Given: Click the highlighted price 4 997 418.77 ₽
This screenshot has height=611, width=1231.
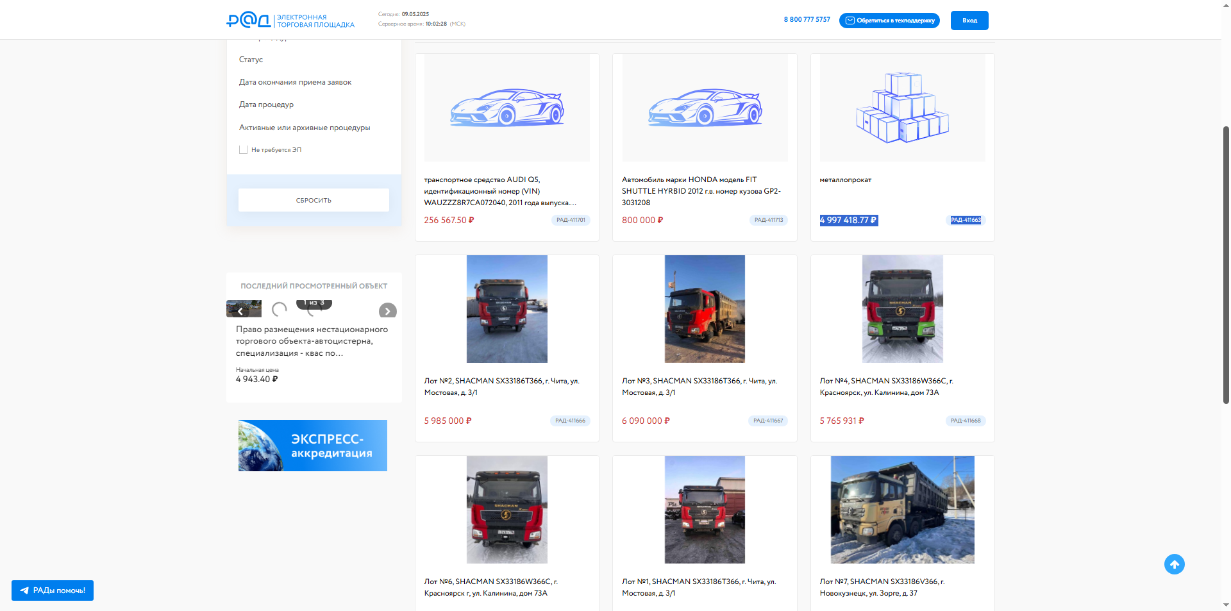Looking at the screenshot, I should tap(848, 220).
